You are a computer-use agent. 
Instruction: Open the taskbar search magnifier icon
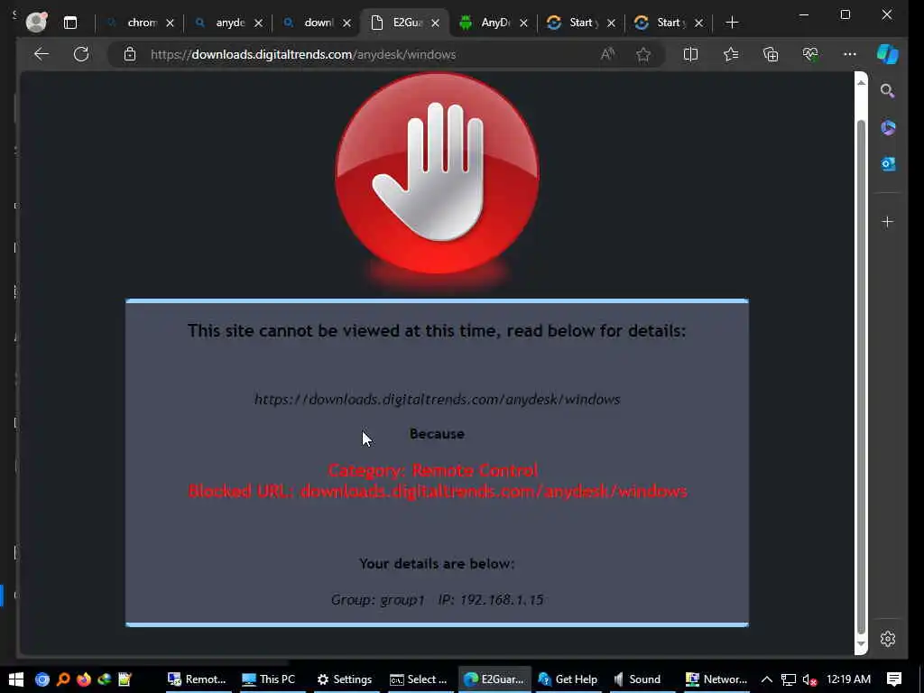(63, 679)
